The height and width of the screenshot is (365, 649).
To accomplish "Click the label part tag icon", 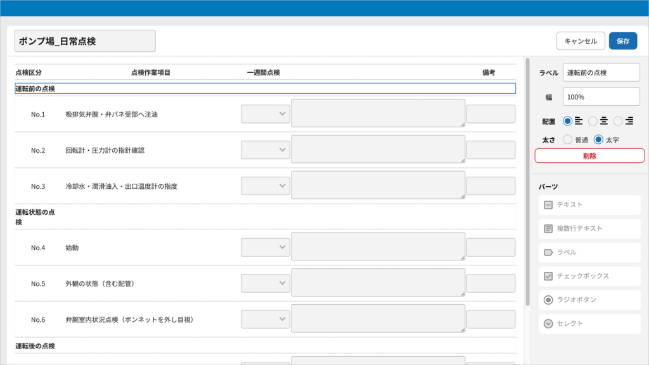I will tap(548, 252).
